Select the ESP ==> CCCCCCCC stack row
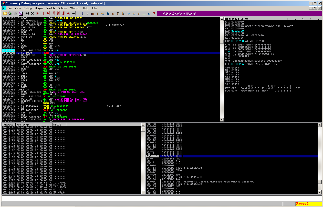Image resolution: width=323 pixels, height=207 pixels. click(x=232, y=156)
